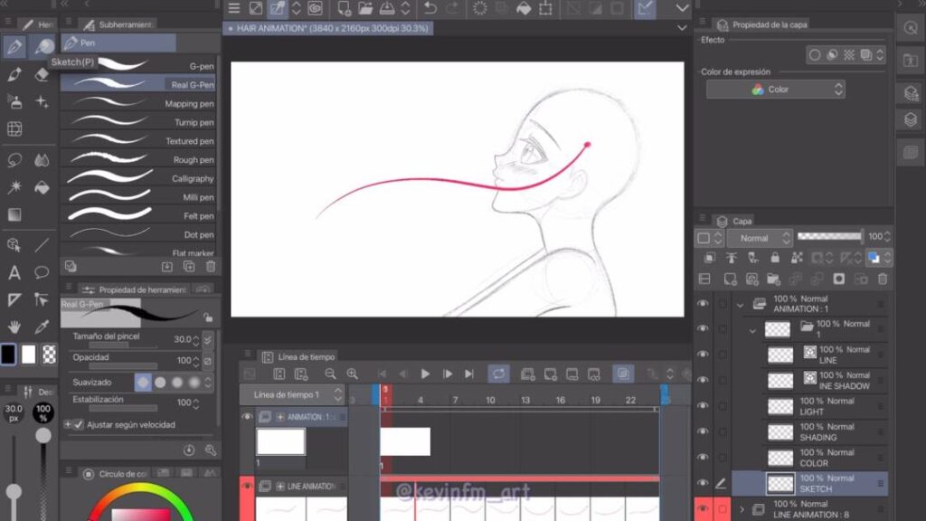Select the Eraser tool

coord(42,74)
